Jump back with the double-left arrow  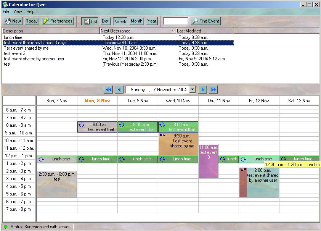click(109, 89)
